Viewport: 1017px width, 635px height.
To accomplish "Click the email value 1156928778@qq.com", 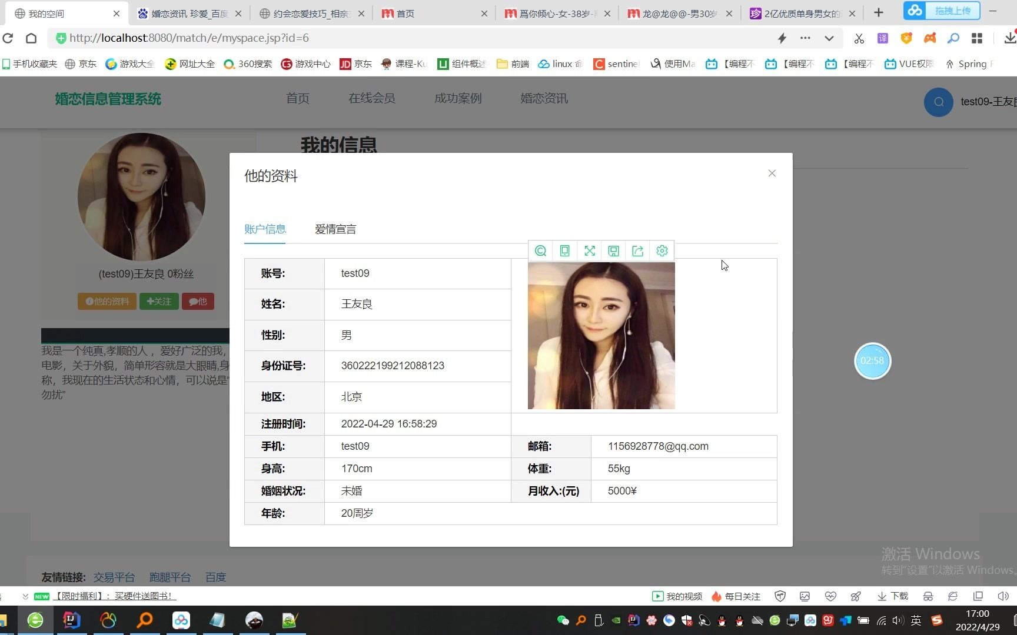I will [658, 446].
